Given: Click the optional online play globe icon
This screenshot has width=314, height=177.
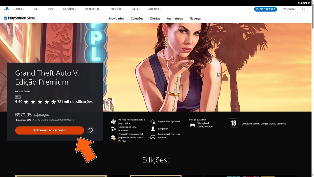Looking at the screenshot, I should coord(153,121).
